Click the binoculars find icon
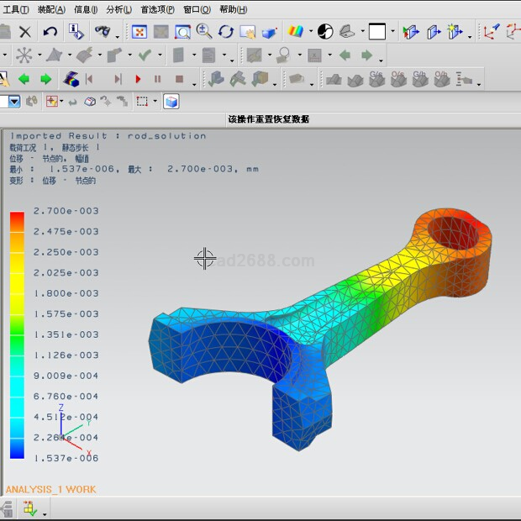The width and height of the screenshot is (521, 521). point(102,32)
